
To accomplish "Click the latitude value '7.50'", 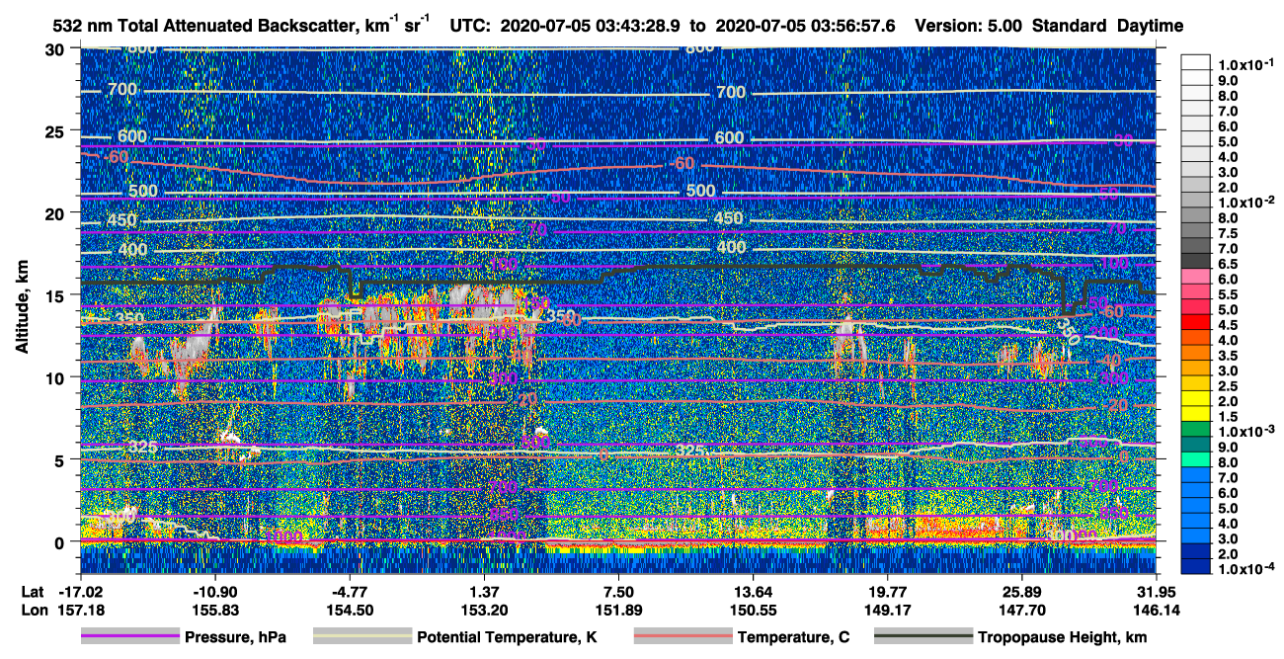I will (617, 592).
